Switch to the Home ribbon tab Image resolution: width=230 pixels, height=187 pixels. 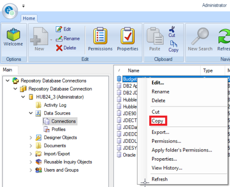coord(29,18)
